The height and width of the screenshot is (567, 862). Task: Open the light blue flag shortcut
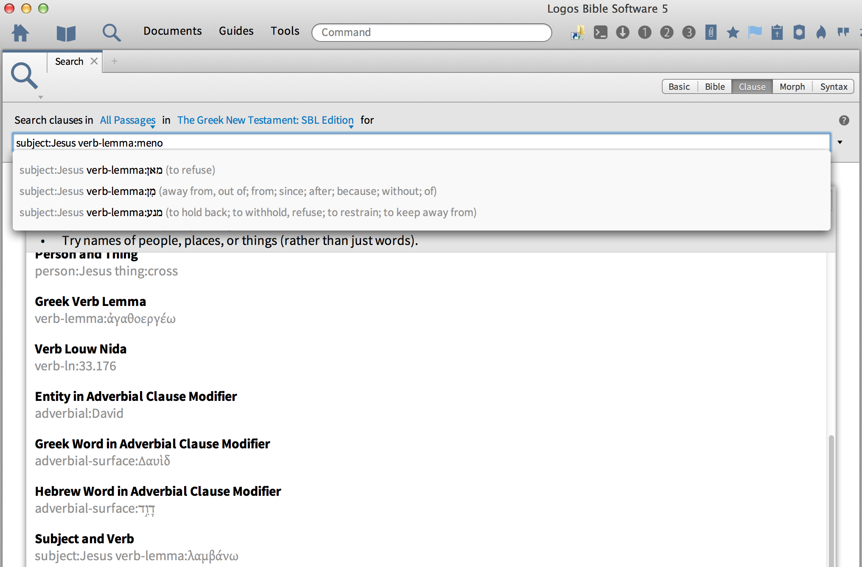[x=755, y=32]
